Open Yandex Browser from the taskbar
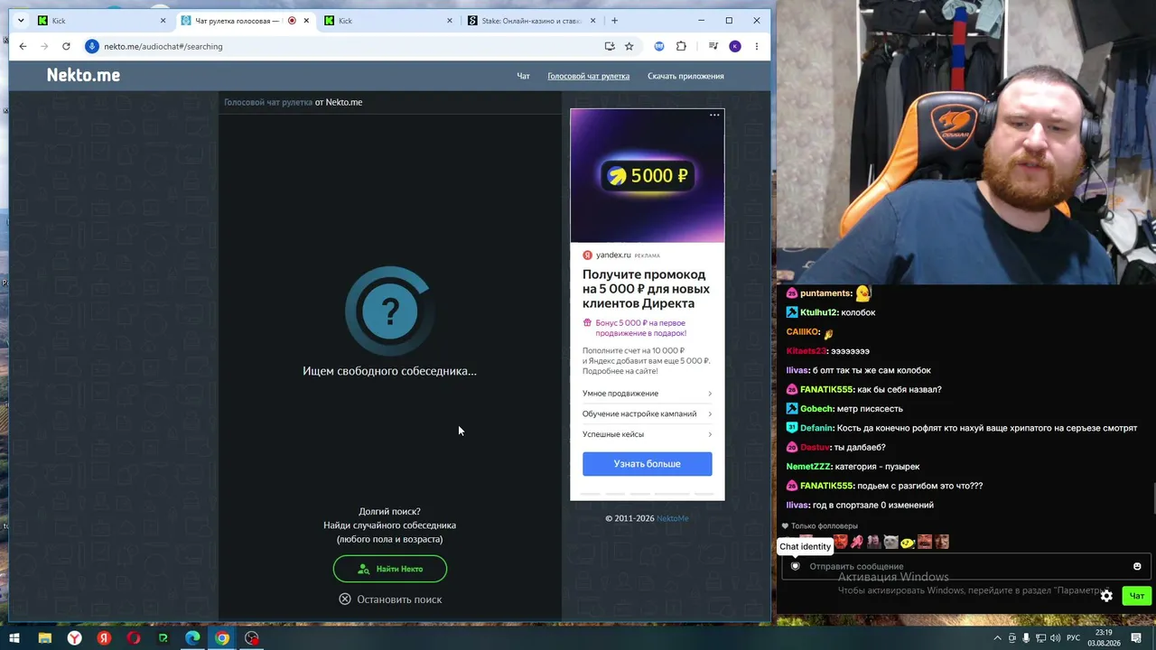 pyautogui.click(x=74, y=638)
